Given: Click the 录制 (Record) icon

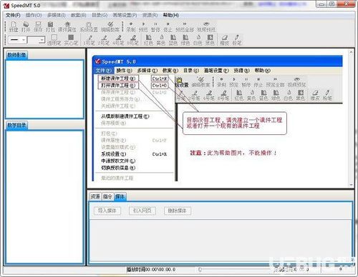Looking at the screenshot, I should [x=131, y=26].
